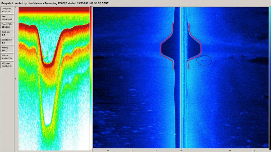Click the bright center line of side-scan
Image resolution: width=271 pixels, height=152 pixels.
click(181, 85)
